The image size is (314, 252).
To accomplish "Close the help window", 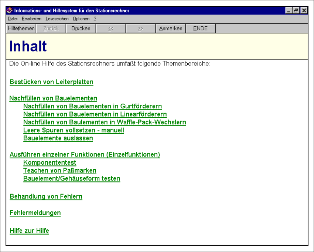I will pyautogui.click(x=304, y=10).
